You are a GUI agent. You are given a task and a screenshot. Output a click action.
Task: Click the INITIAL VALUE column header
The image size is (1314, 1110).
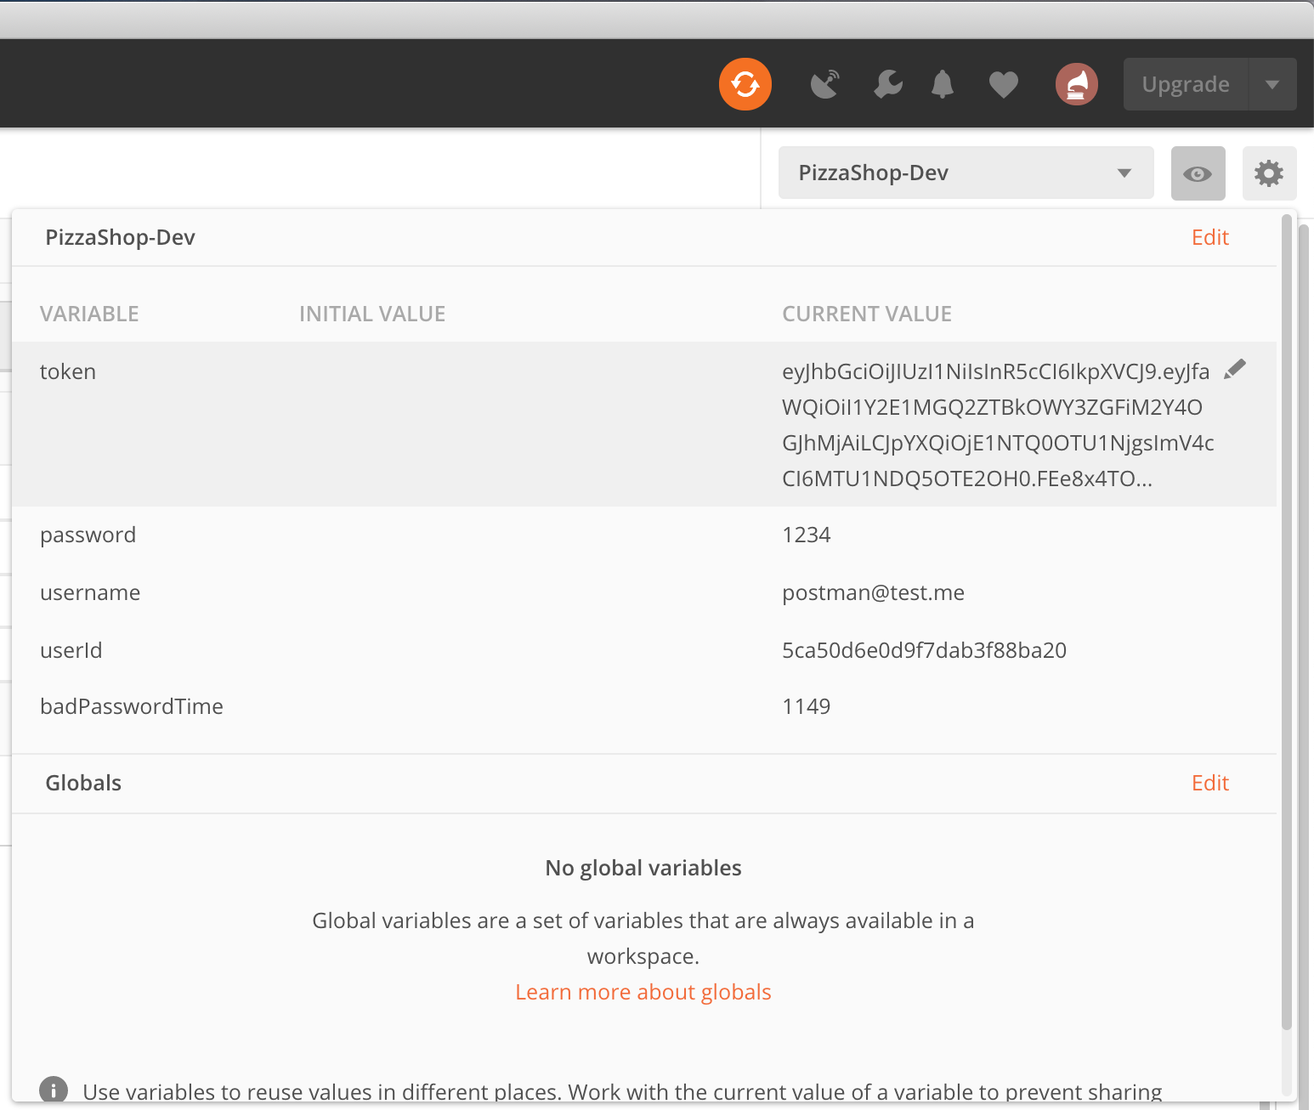click(x=372, y=314)
